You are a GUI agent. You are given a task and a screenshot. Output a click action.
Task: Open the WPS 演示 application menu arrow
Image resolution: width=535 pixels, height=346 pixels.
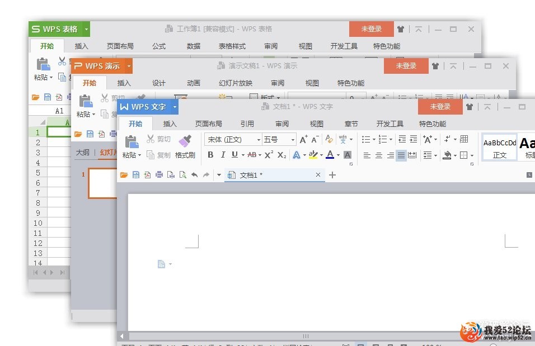pyautogui.click(x=129, y=66)
